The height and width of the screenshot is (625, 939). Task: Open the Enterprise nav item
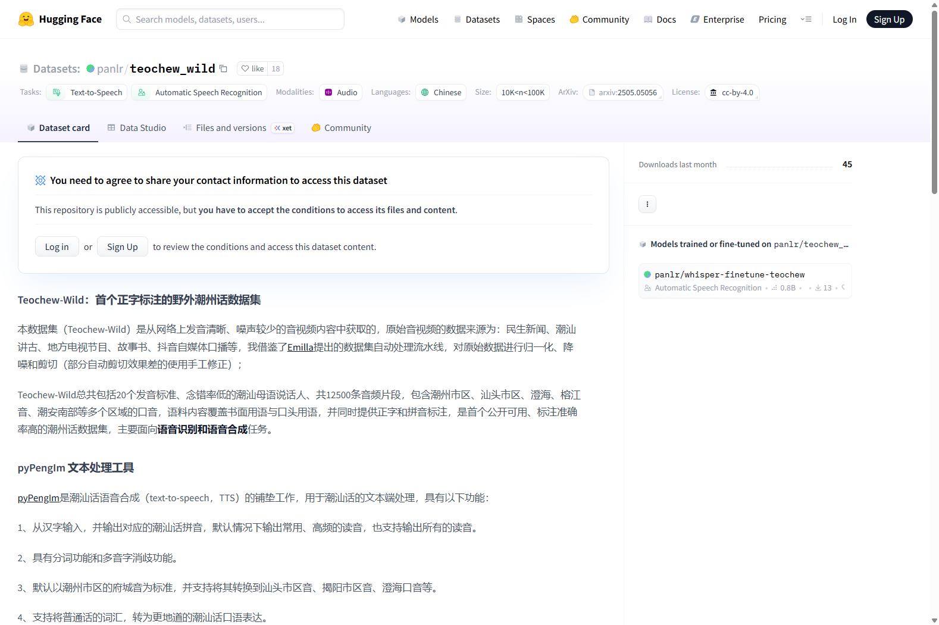tap(717, 19)
